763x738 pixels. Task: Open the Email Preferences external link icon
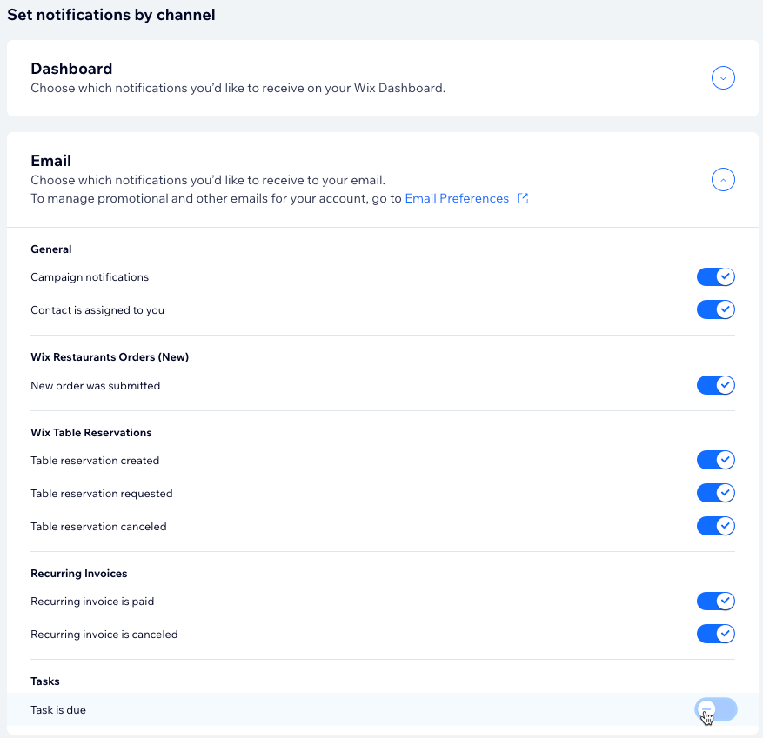[522, 198]
